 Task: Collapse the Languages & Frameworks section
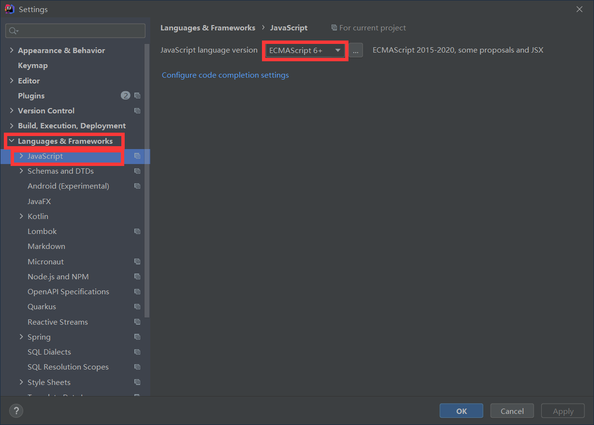12,141
